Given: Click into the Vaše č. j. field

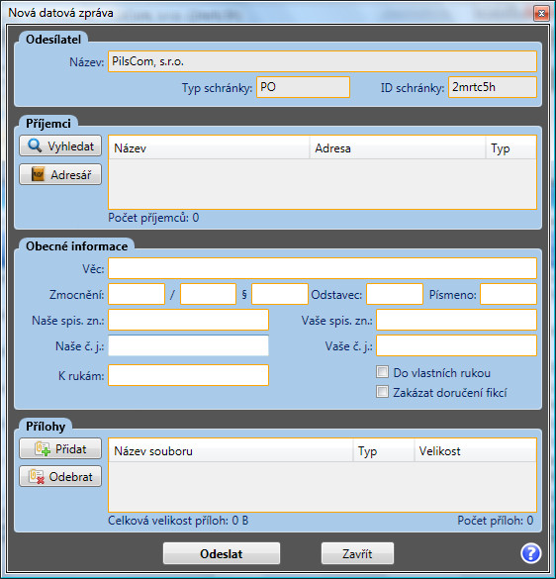Looking at the screenshot, I should point(456,345).
